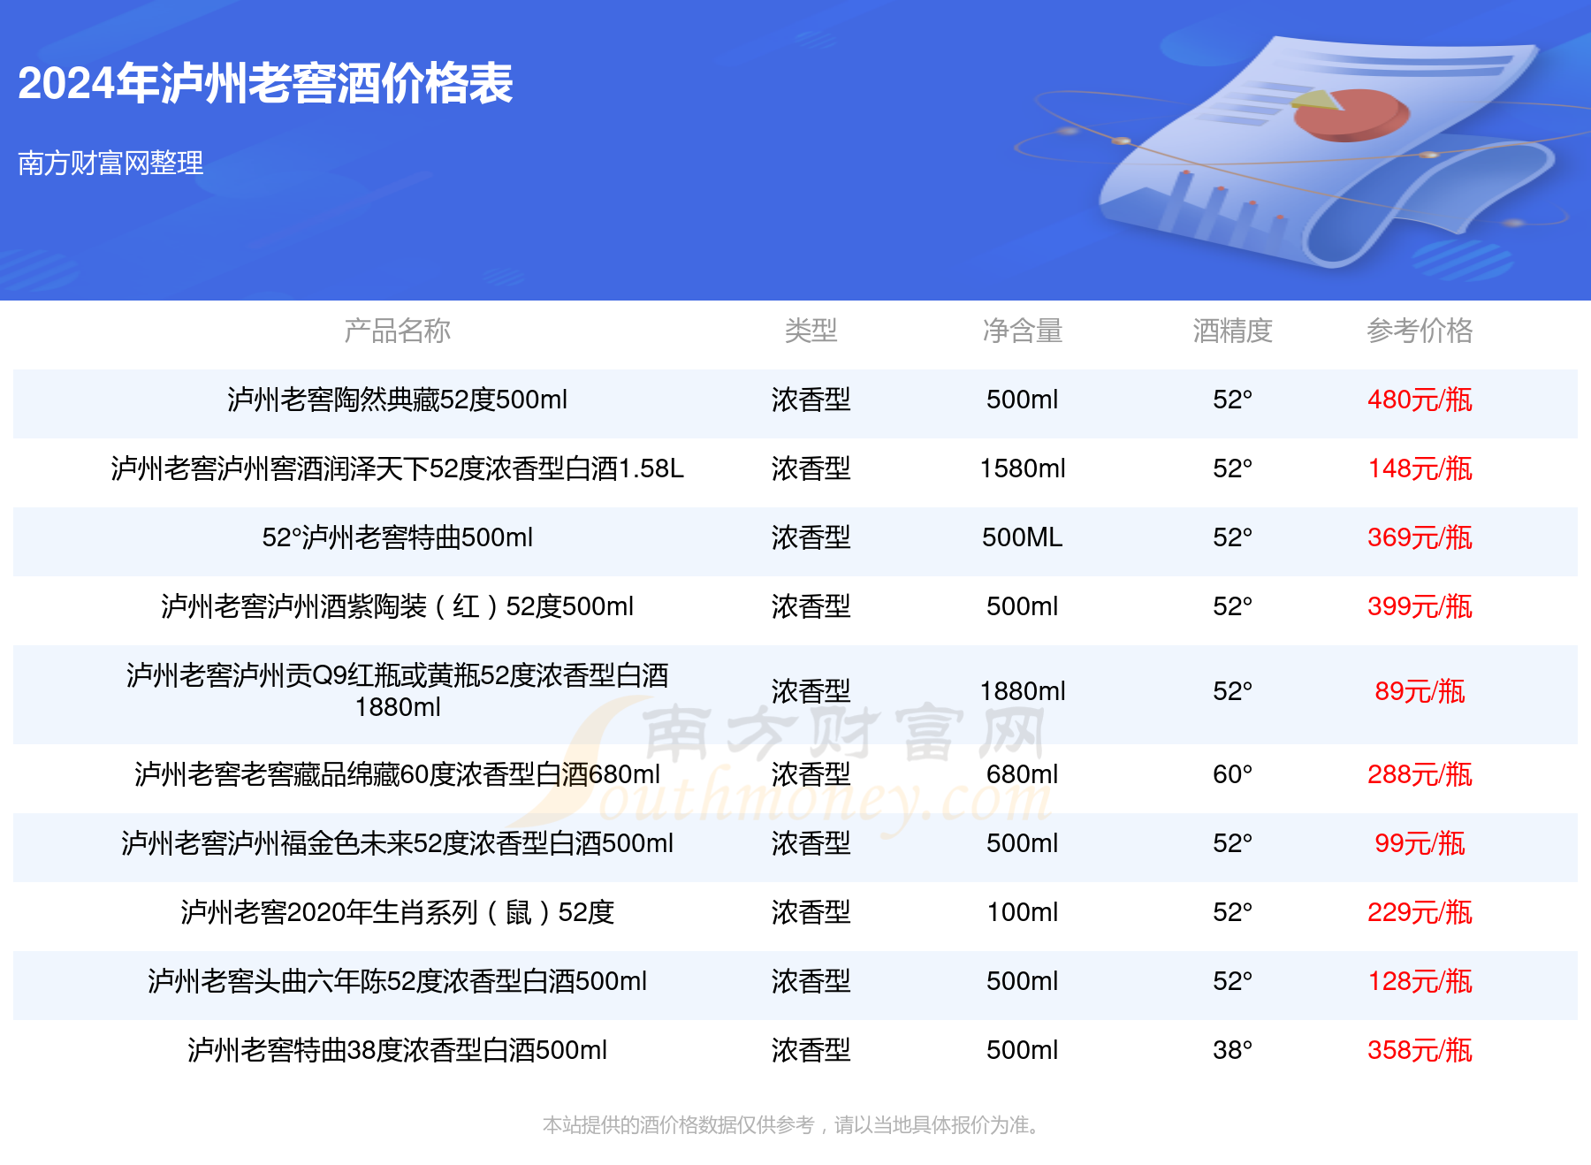
Task: Click alcohol degree 60°
Action: (1232, 774)
